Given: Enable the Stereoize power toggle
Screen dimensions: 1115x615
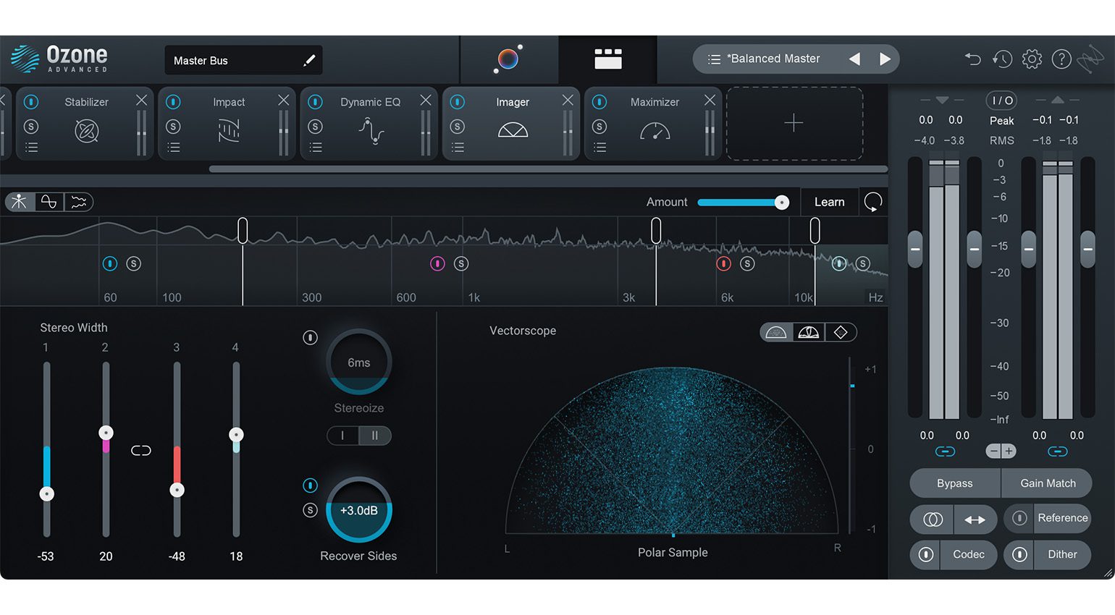Looking at the screenshot, I should (x=310, y=337).
